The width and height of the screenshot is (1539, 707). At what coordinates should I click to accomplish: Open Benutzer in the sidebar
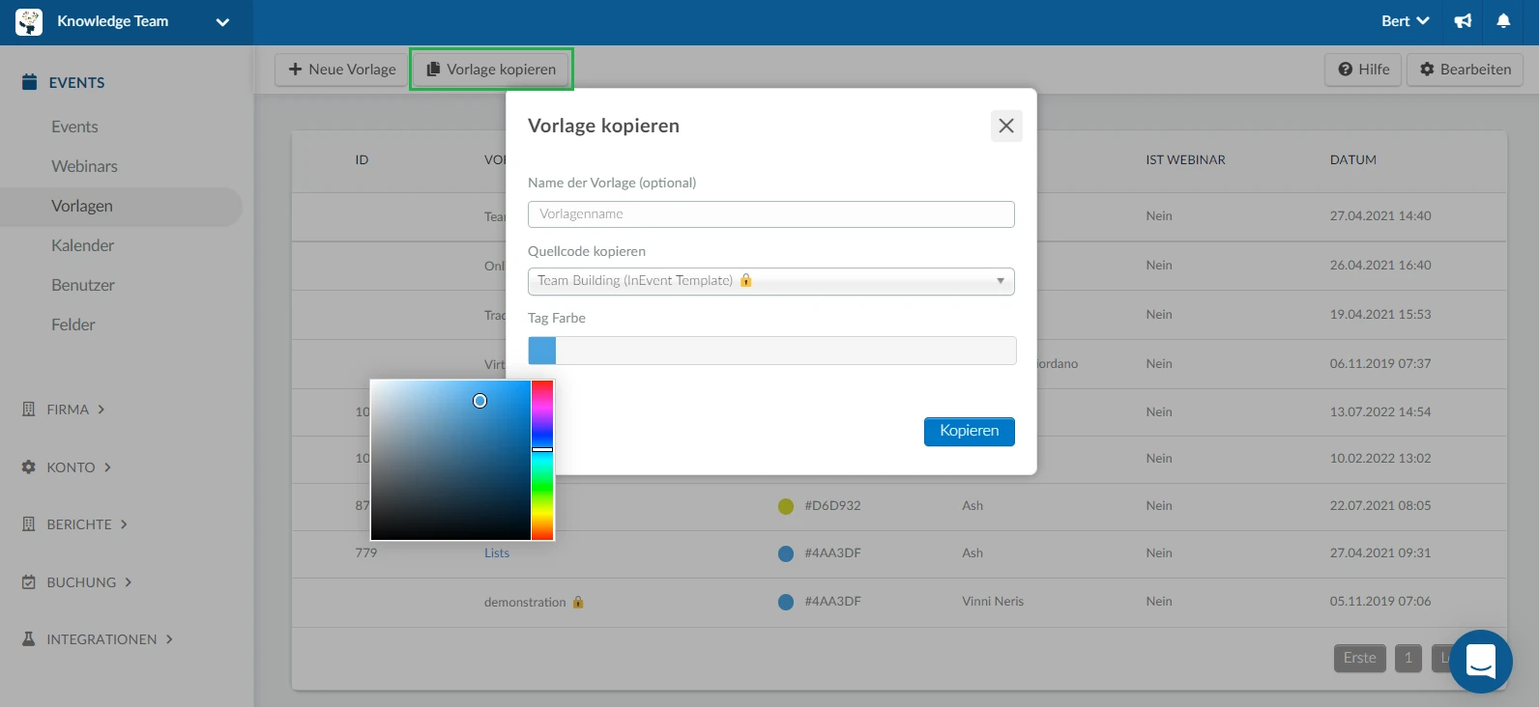tap(82, 285)
